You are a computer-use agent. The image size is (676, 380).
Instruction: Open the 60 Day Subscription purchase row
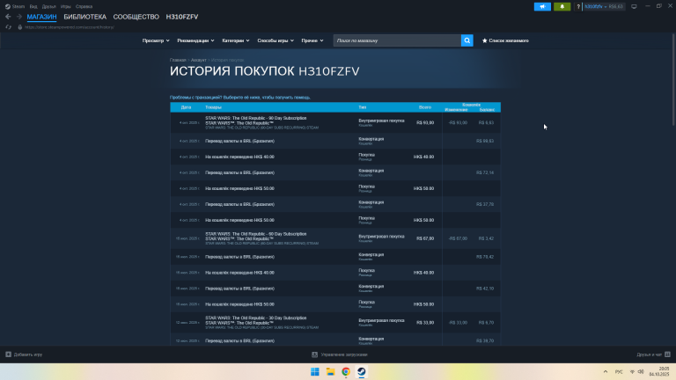click(335, 238)
